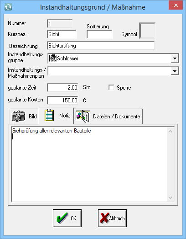Click the geplante Kosten field

pos(62,100)
